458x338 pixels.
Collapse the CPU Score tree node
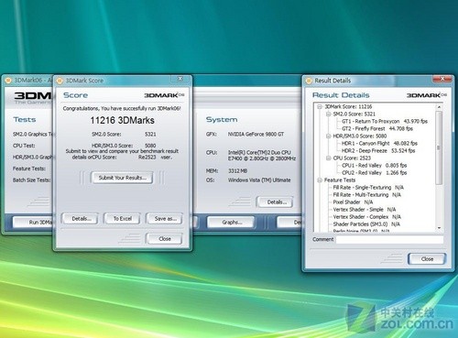click(328, 158)
